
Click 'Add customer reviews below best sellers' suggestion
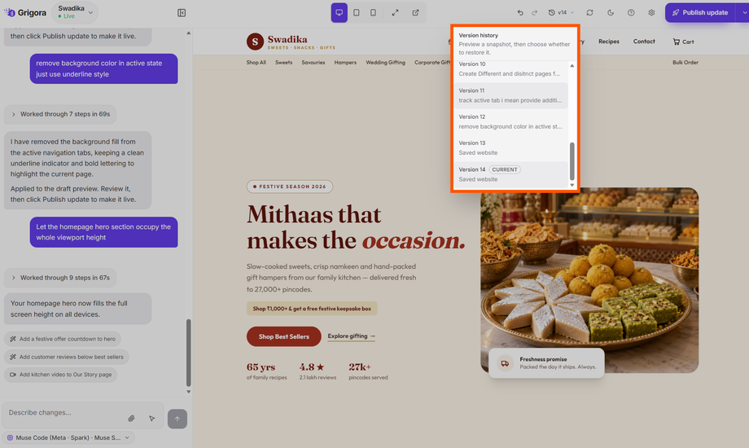pos(67,357)
